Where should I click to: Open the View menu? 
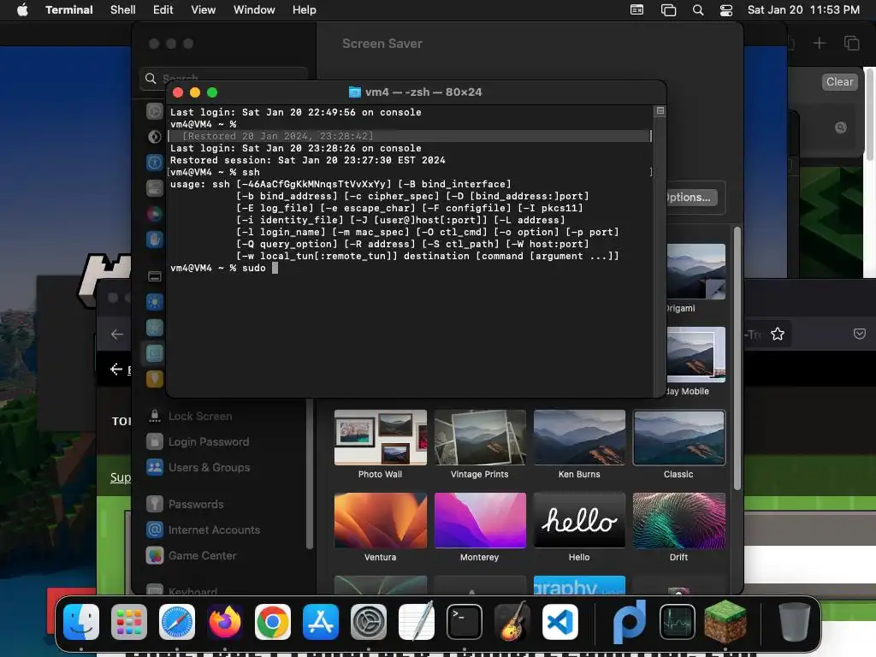(x=204, y=9)
